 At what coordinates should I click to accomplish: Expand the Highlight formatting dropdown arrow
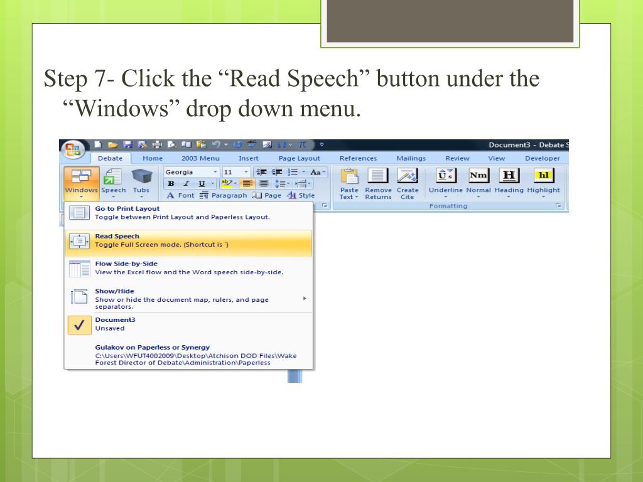point(543,196)
